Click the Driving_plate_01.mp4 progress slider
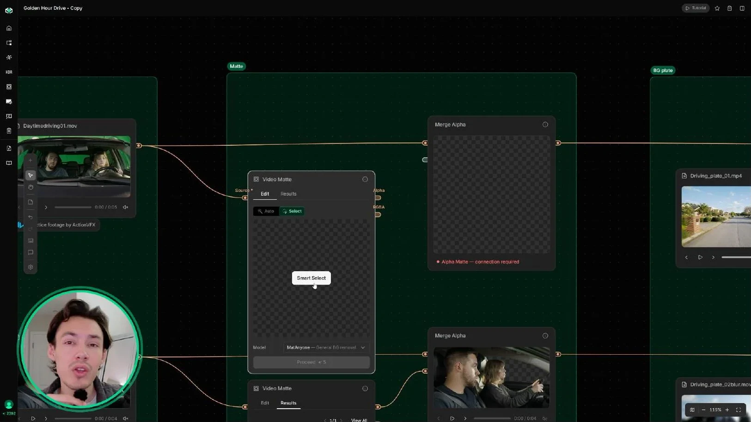 pyautogui.click(x=736, y=257)
